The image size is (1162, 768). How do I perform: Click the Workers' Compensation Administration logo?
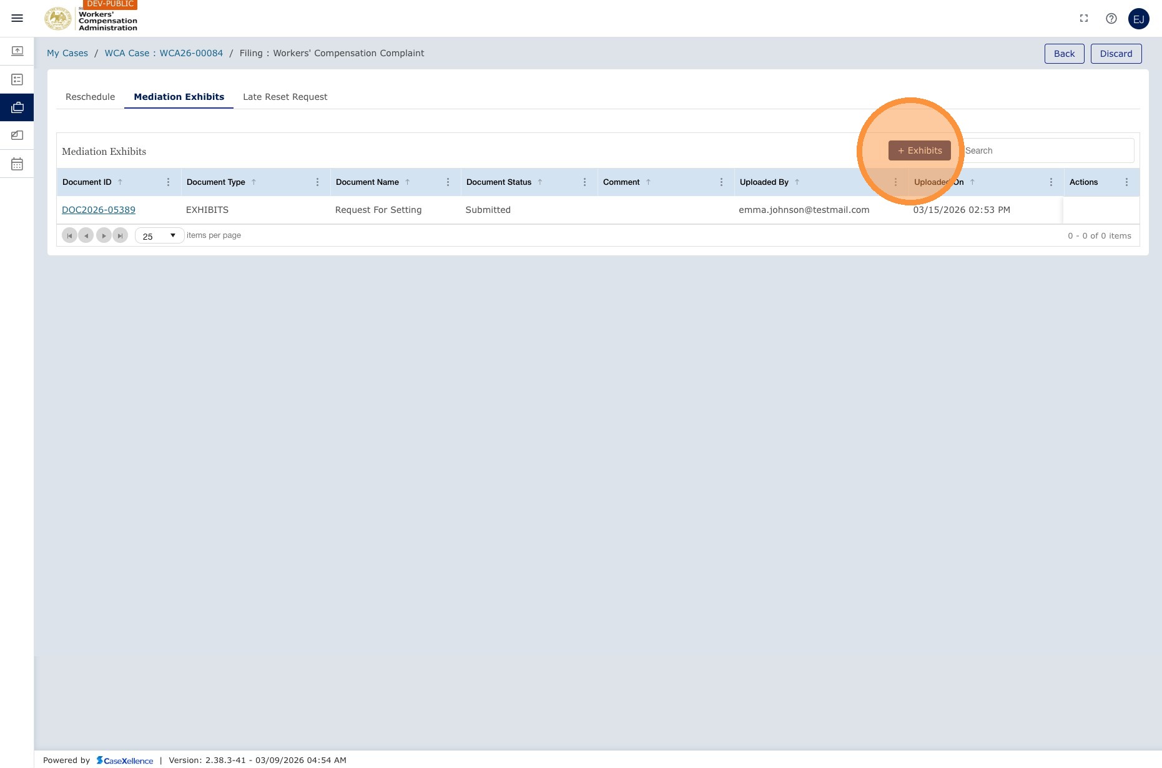91,19
